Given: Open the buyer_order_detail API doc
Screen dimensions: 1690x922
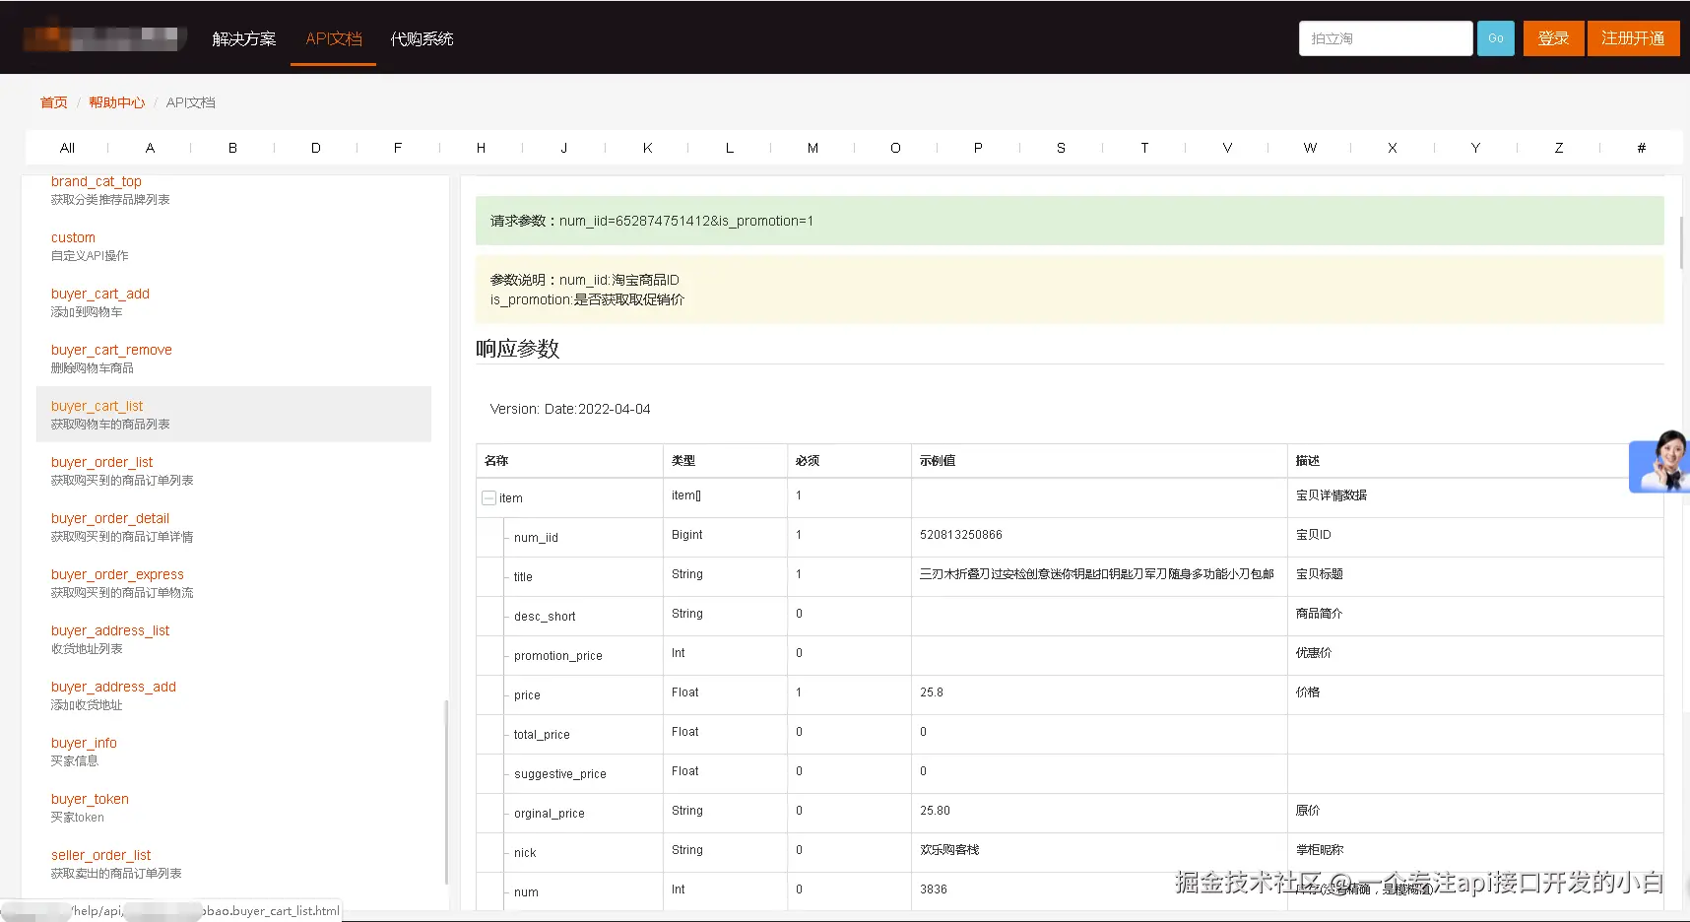Looking at the screenshot, I should pos(110,518).
